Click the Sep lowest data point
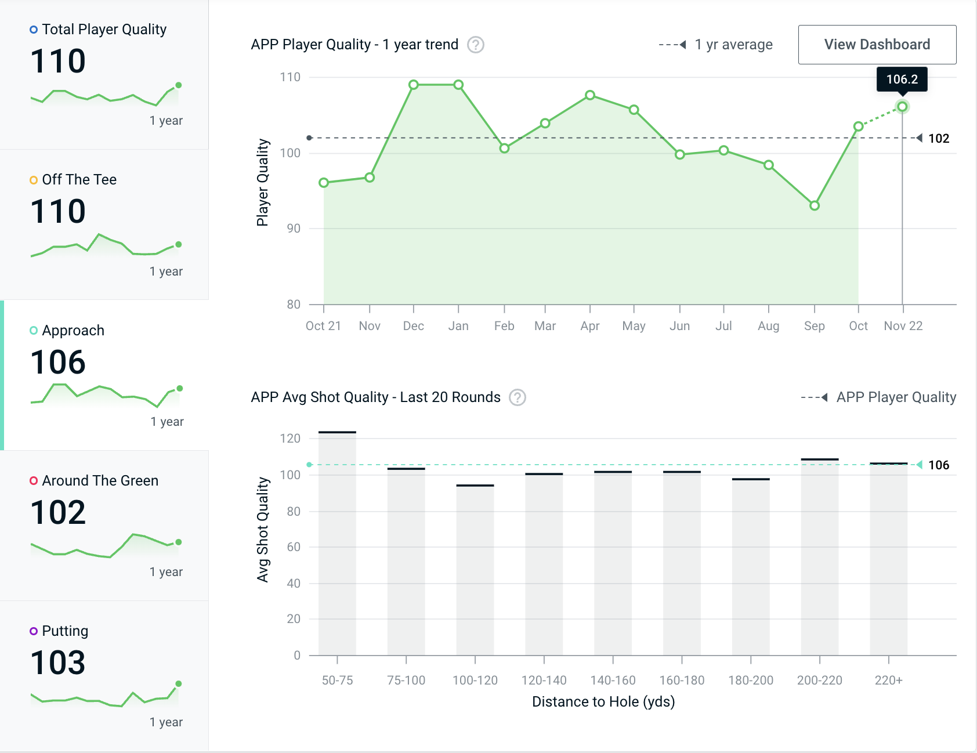 click(815, 205)
